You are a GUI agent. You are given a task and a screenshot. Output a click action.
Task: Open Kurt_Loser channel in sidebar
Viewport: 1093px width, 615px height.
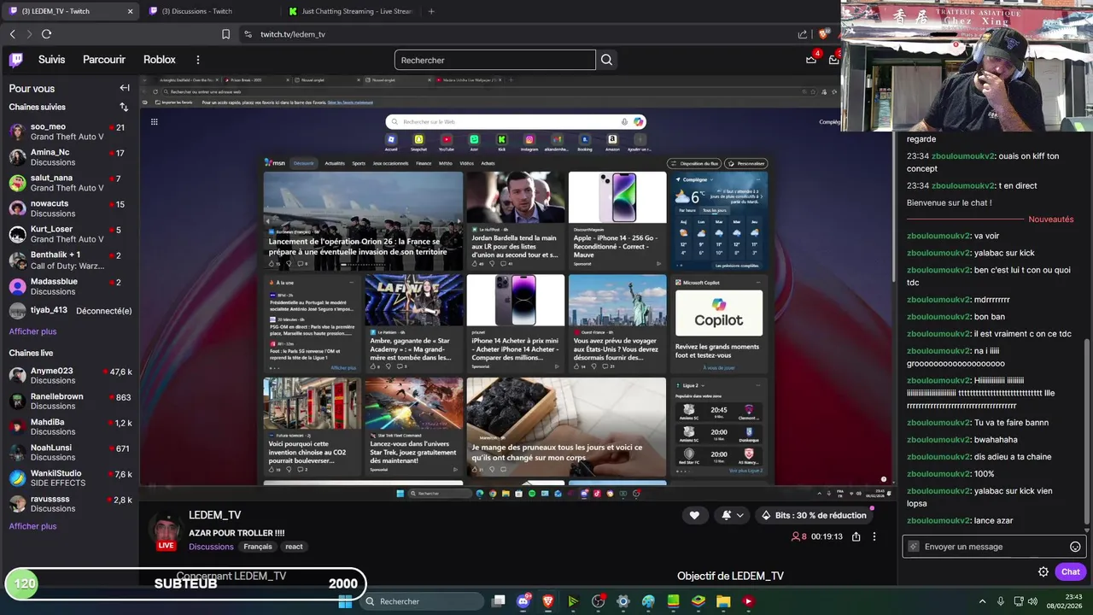coord(70,234)
